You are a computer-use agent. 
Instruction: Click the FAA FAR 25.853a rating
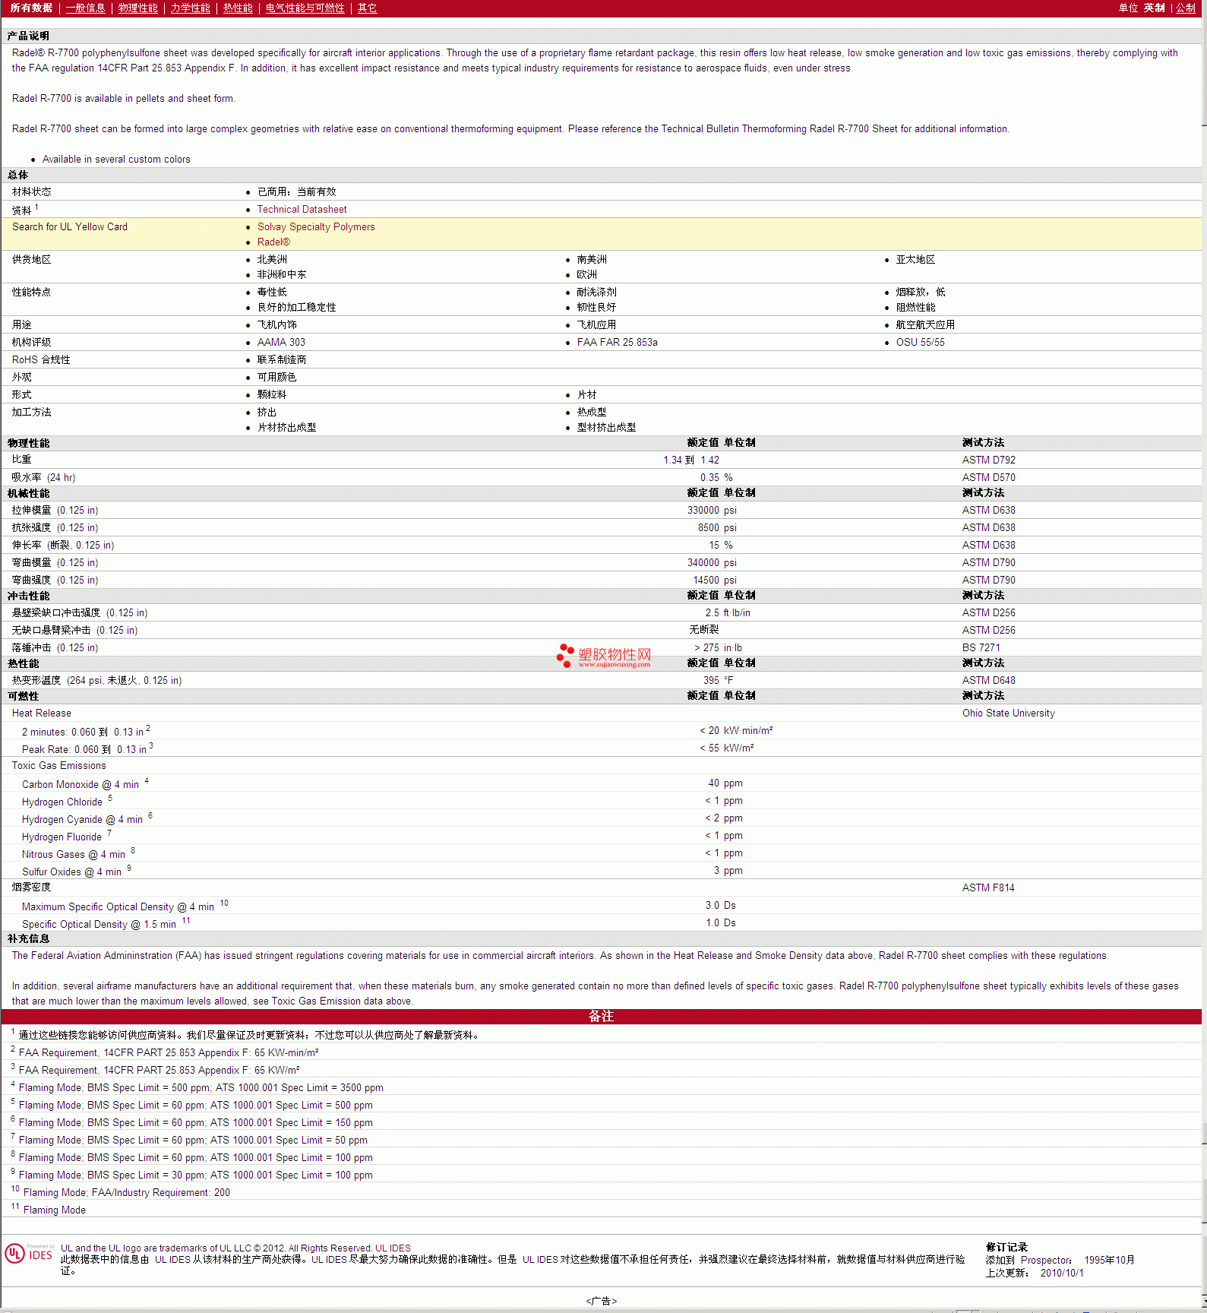pos(617,342)
